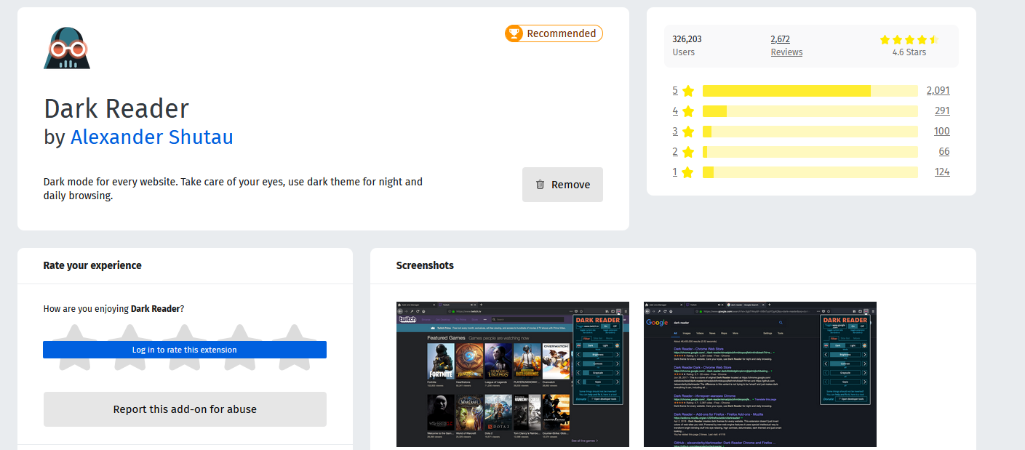
Task: Click the star icon in 1-star row
Action: pos(688,172)
